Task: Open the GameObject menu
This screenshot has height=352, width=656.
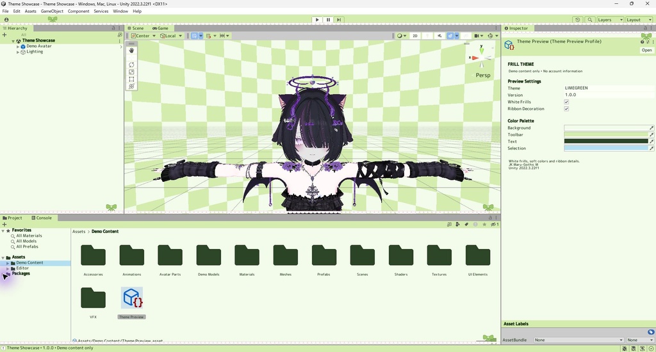Action: tap(52, 12)
